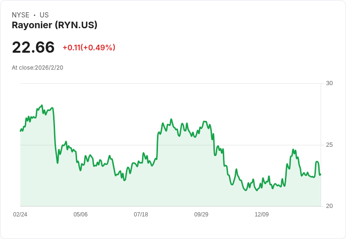Screen dimensions: 346x239
Task: Click the dot separator between NYSE and US
Action: coord(34,15)
